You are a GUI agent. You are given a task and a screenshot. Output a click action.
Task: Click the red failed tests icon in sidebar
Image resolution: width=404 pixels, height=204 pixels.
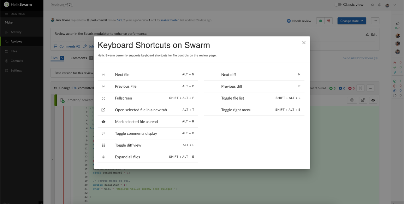point(395,86)
